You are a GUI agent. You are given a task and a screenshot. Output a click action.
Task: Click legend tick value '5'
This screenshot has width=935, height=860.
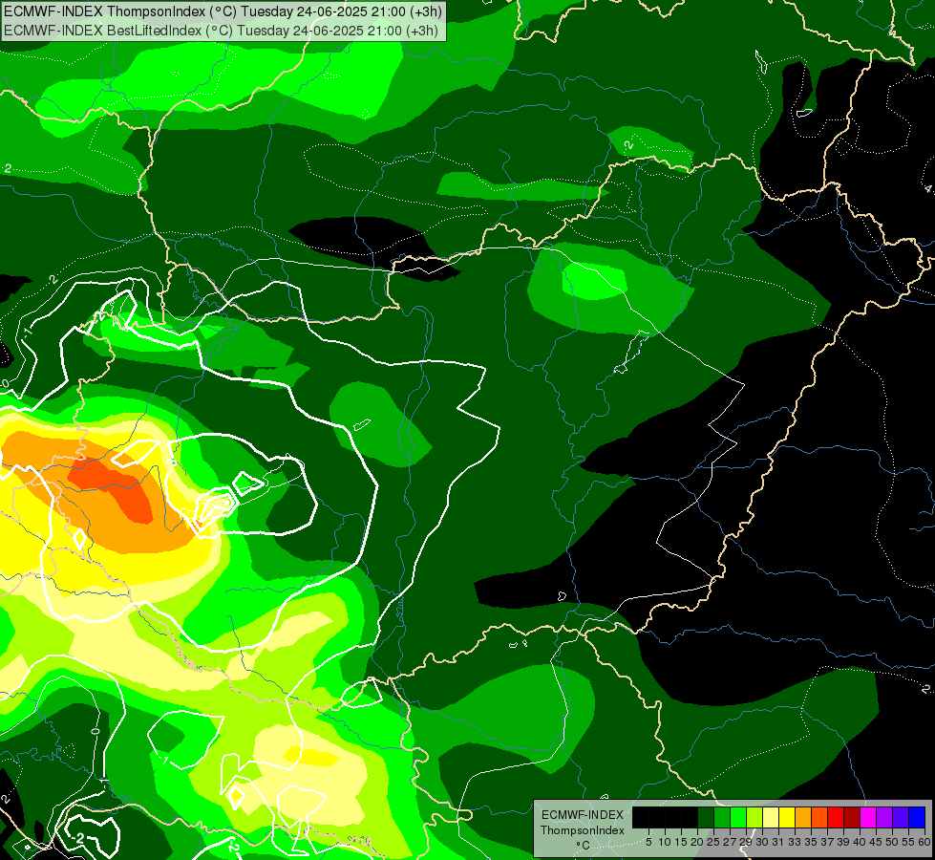648,842
